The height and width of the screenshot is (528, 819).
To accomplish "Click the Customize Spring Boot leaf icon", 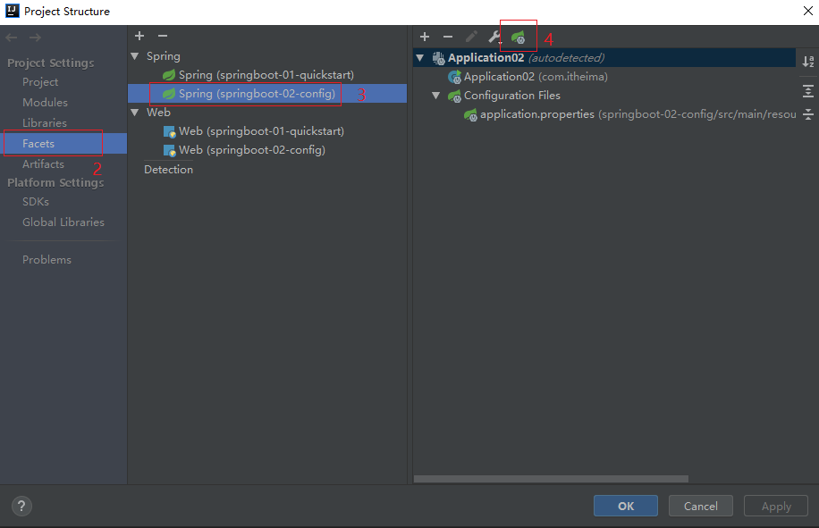I will pyautogui.click(x=518, y=37).
